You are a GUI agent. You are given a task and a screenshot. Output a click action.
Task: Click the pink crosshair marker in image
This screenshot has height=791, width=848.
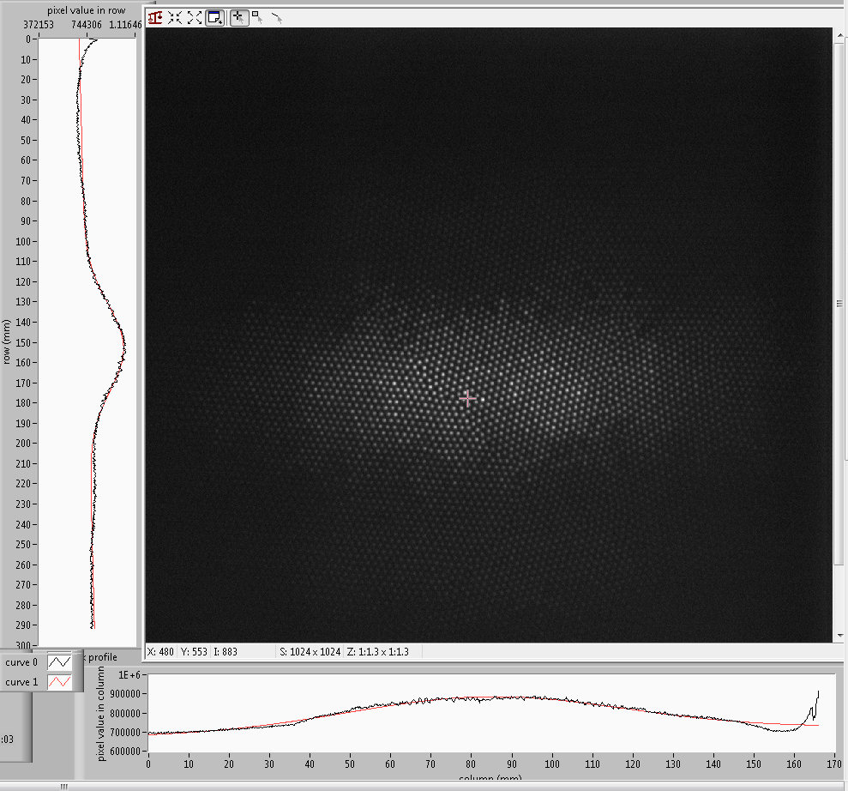pyautogui.click(x=467, y=398)
